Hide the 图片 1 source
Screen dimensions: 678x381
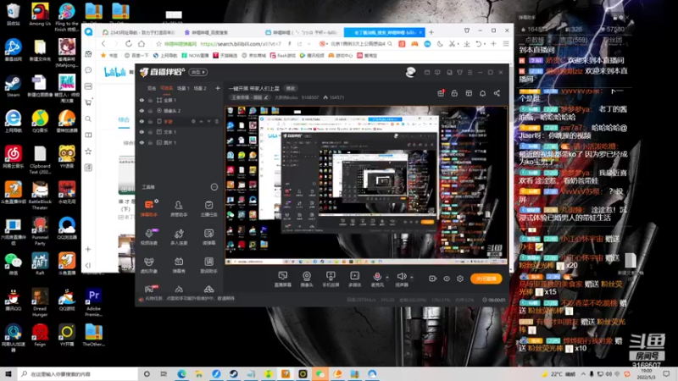coord(142,142)
